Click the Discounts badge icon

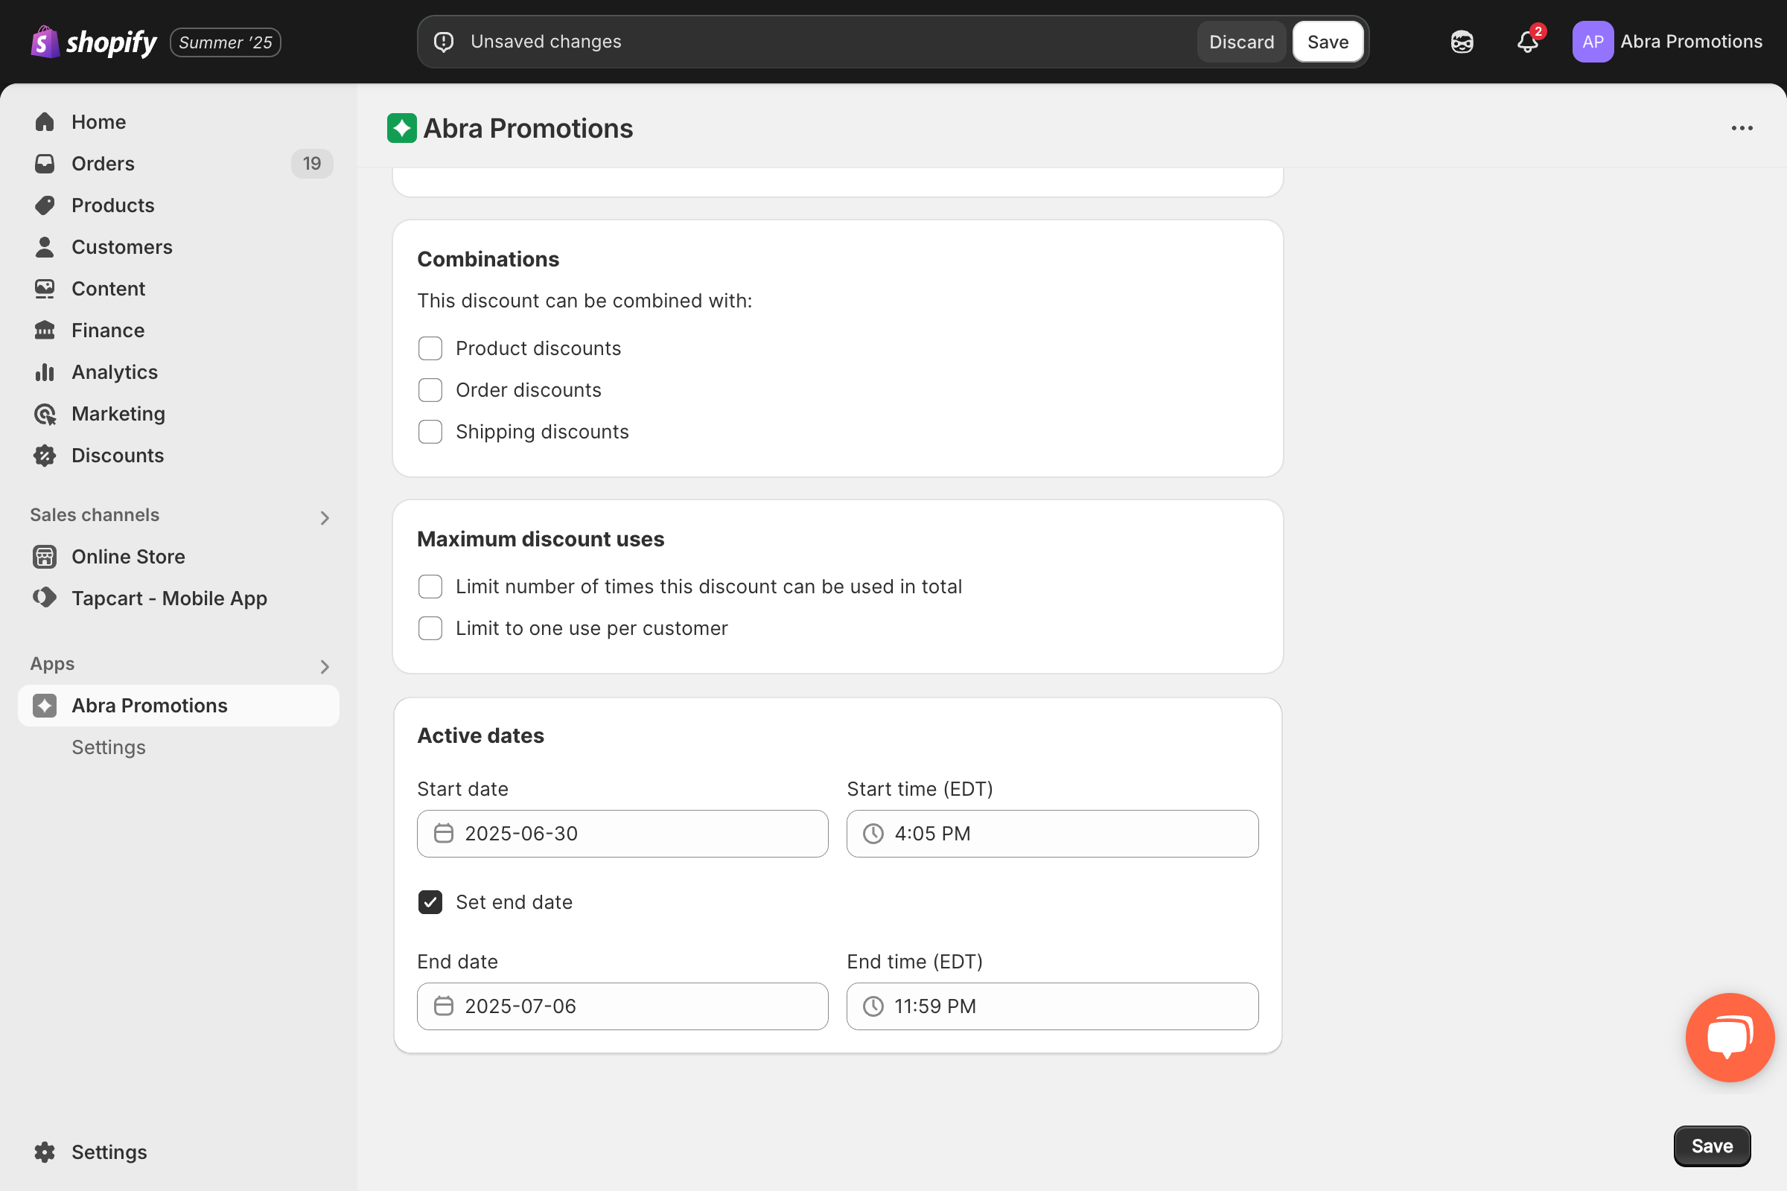(x=45, y=456)
